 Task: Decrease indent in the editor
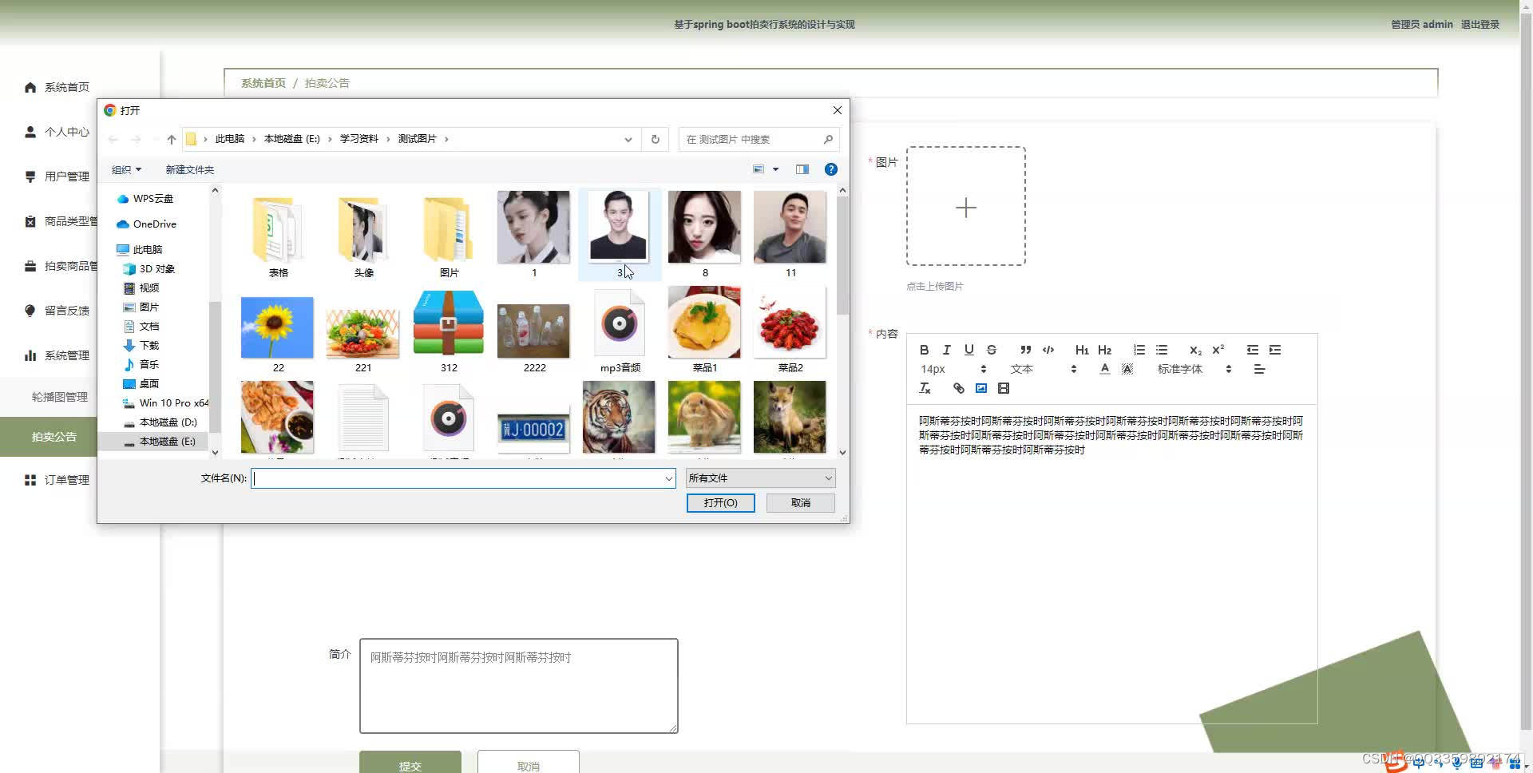click(1252, 350)
